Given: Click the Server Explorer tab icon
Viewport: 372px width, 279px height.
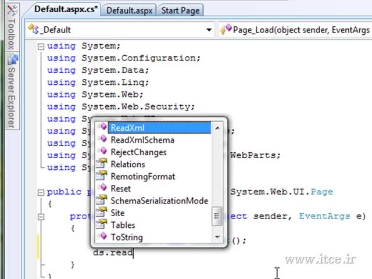Looking at the screenshot, I should [12, 59].
